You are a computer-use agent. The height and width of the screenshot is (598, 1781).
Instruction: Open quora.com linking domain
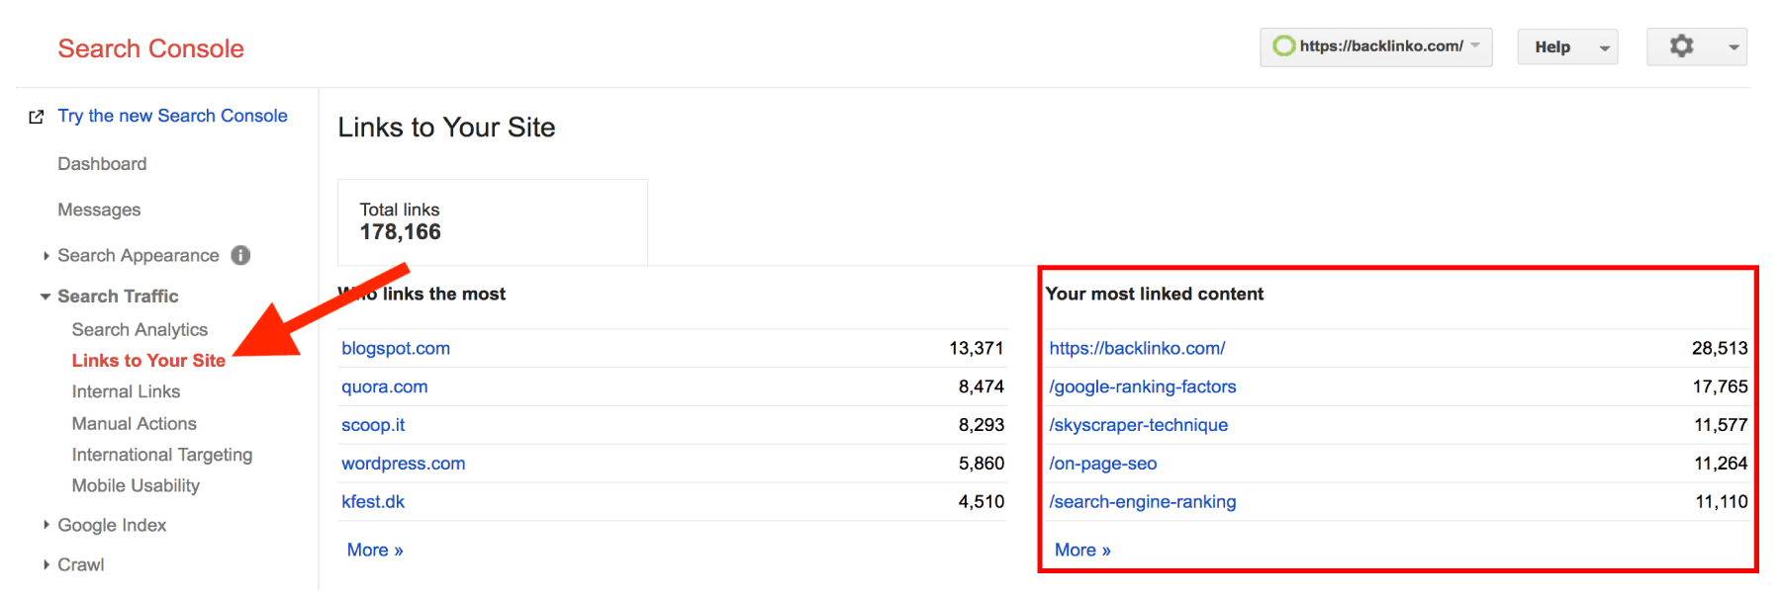pyautogui.click(x=385, y=386)
